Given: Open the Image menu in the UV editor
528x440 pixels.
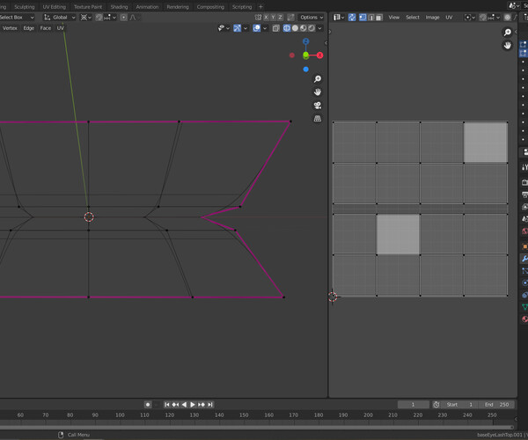Looking at the screenshot, I should pyautogui.click(x=432, y=18).
